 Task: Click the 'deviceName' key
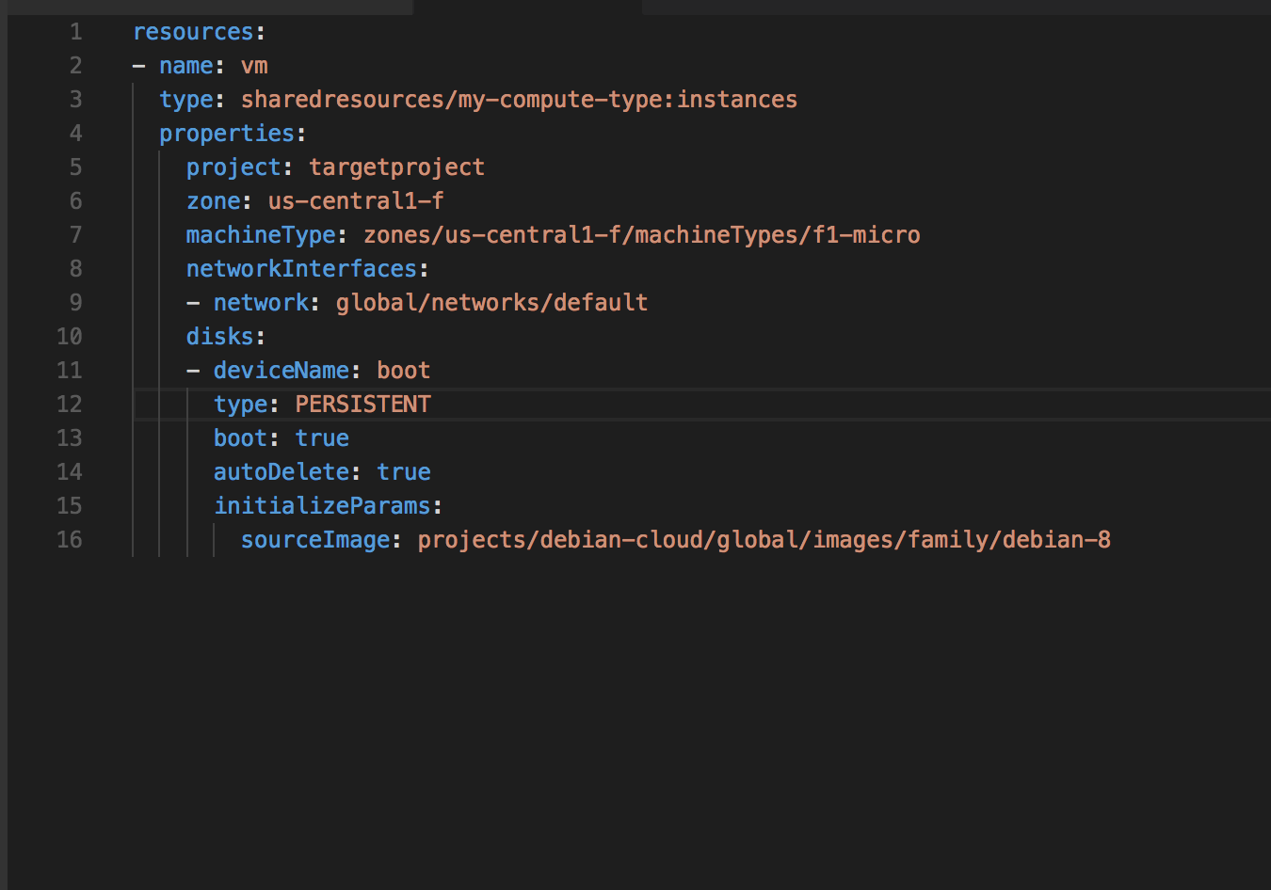point(281,371)
